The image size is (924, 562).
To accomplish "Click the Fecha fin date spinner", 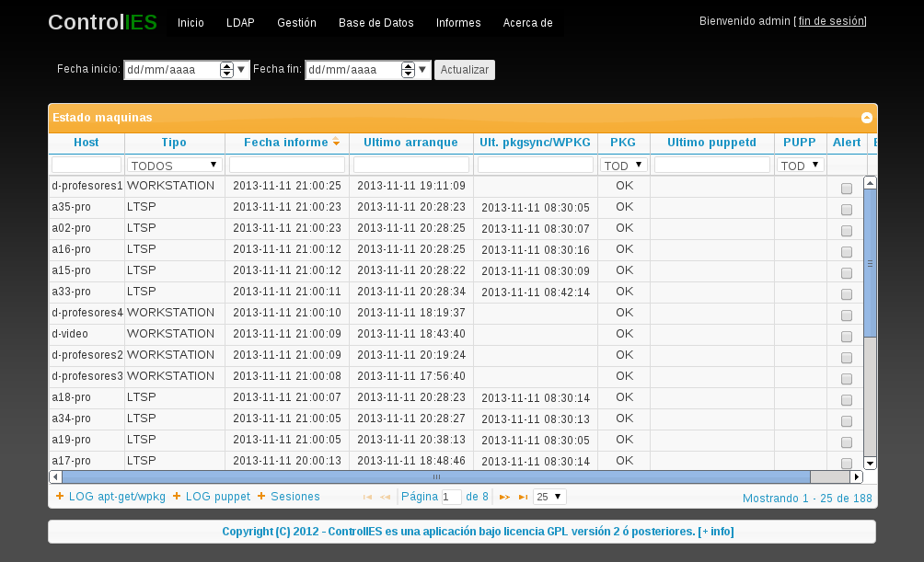I will click(408, 70).
